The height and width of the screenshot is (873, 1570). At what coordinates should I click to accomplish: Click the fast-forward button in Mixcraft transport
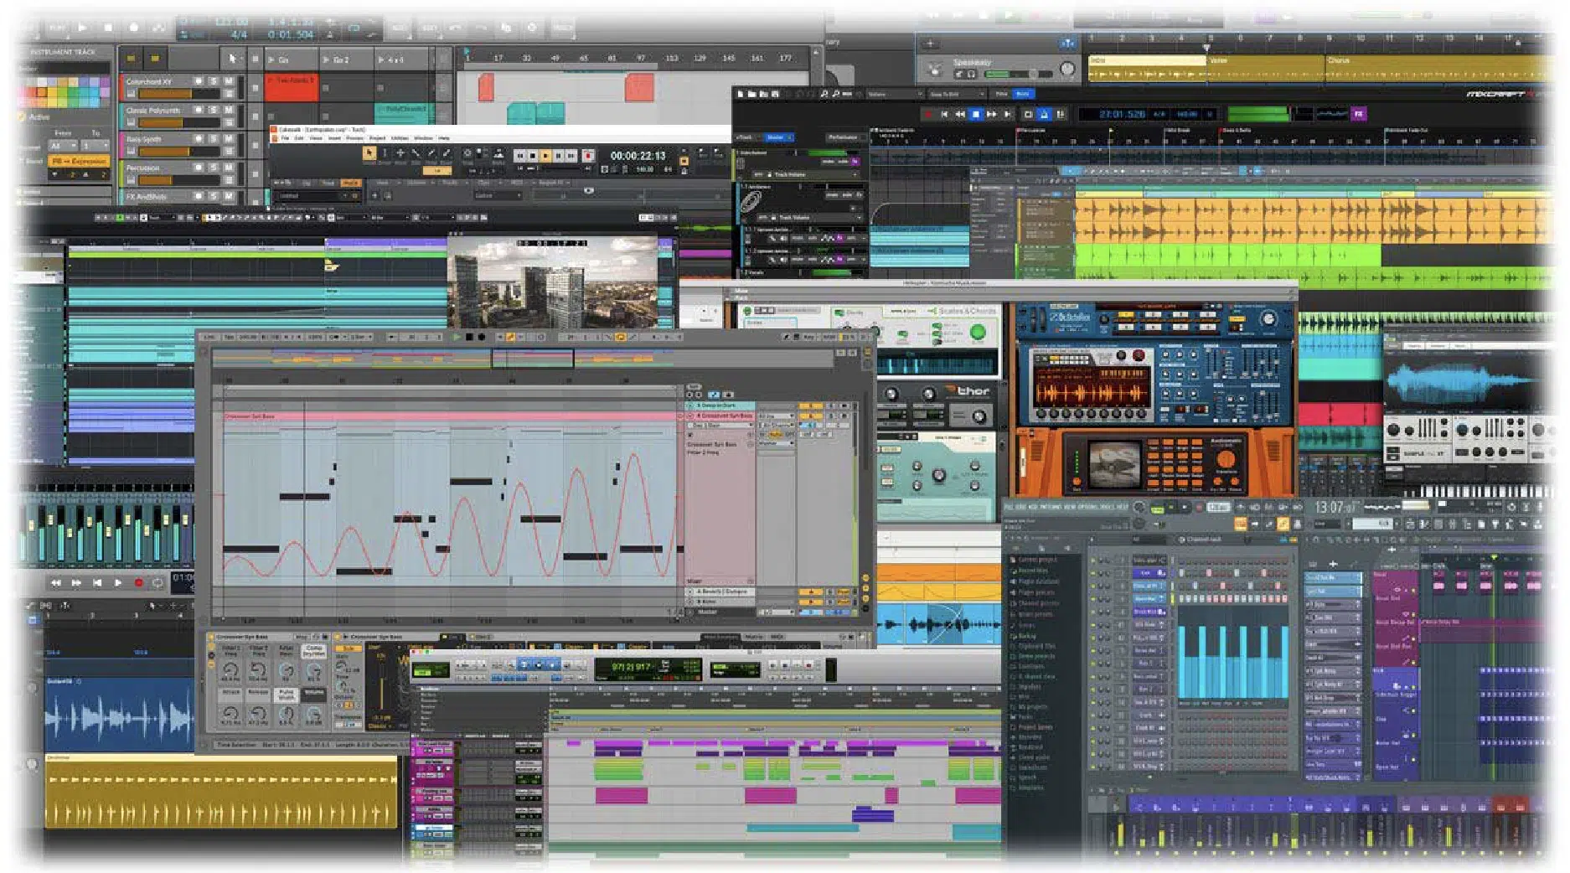(x=992, y=114)
